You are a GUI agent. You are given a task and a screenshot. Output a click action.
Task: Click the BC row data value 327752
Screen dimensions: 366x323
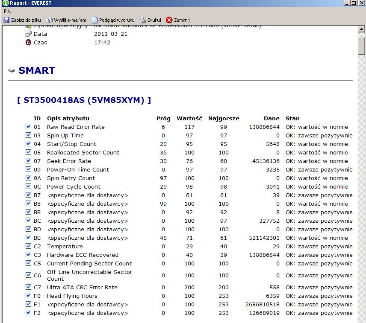[x=269, y=221]
